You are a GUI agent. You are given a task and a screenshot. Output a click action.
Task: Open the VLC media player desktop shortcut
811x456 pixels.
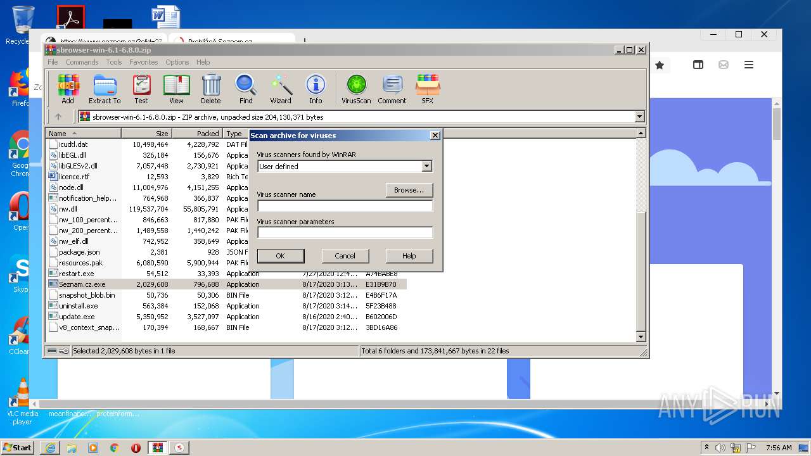pos(22,401)
